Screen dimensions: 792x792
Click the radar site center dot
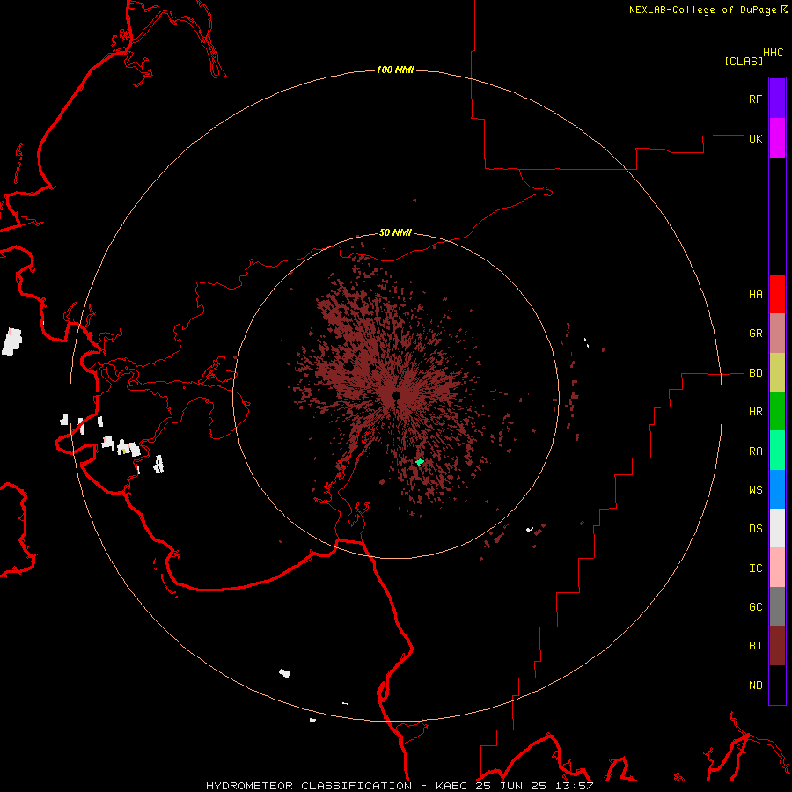tap(397, 395)
